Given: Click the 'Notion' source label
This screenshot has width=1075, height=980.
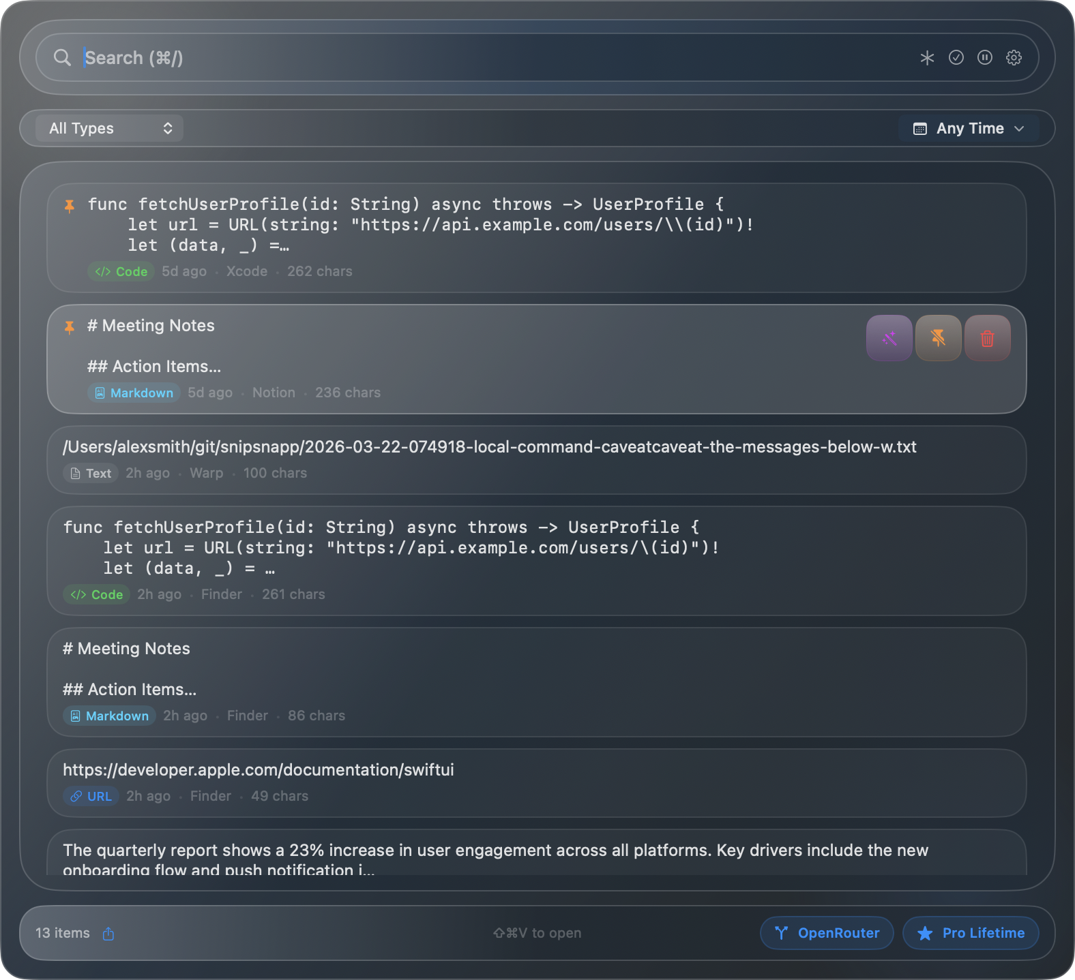Looking at the screenshot, I should pos(274,393).
